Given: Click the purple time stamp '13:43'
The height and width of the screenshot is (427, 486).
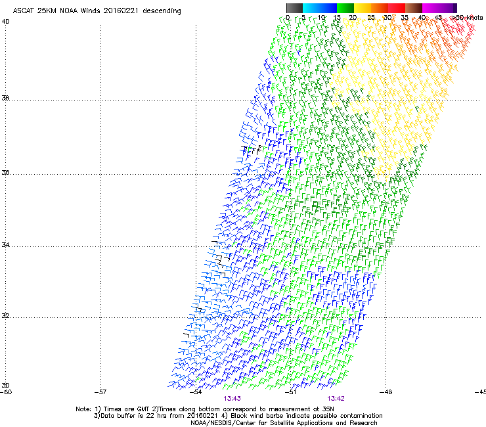Looking at the screenshot, I should pos(232,399).
